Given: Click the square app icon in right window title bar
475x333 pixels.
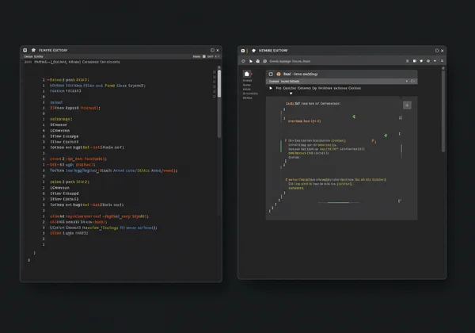Looking at the screenshot, I should pyautogui.click(x=243, y=51).
